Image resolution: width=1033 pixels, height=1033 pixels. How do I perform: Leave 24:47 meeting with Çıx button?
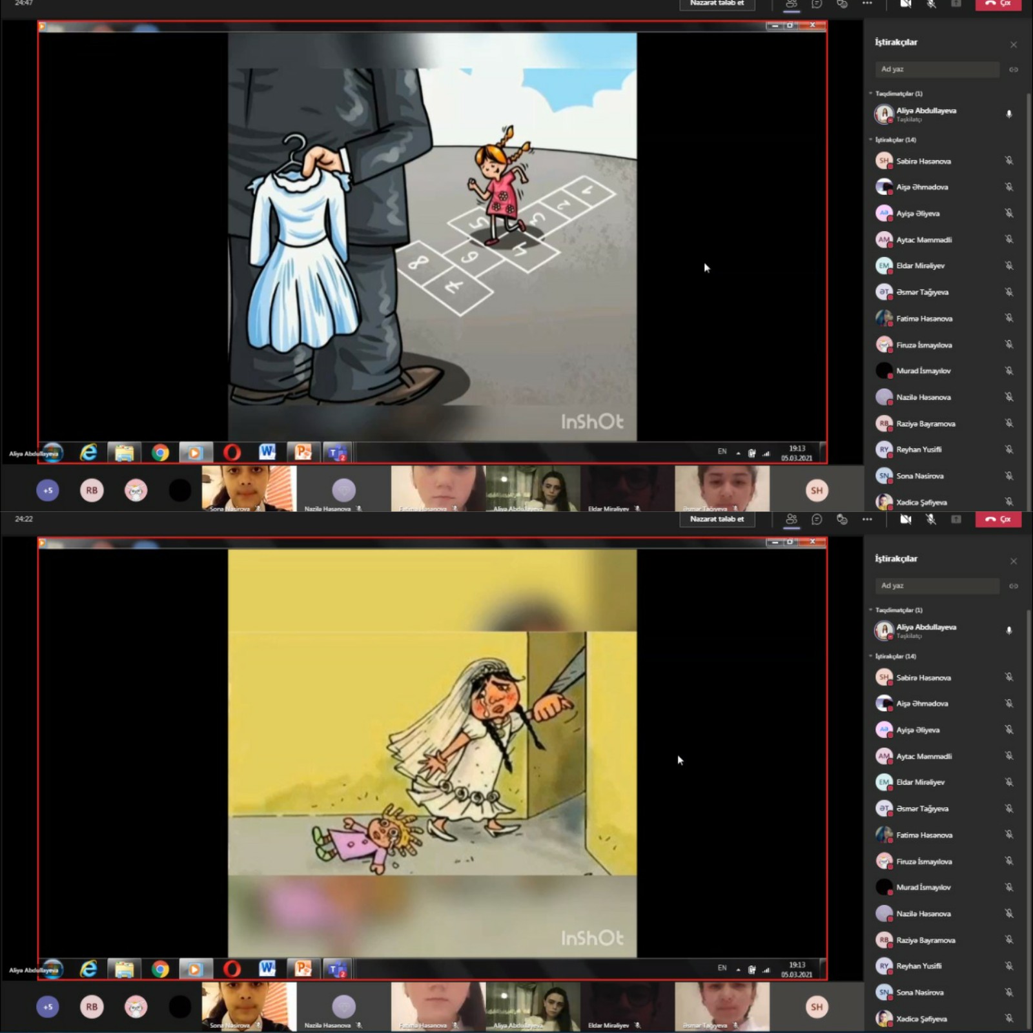tap(999, 4)
